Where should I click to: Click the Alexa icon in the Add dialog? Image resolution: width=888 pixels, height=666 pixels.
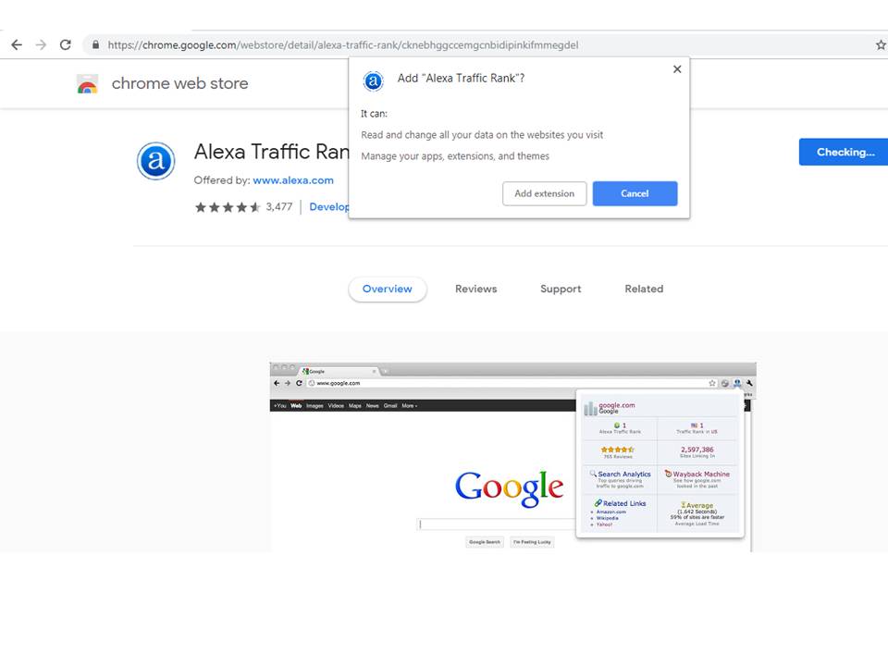pyautogui.click(x=373, y=81)
